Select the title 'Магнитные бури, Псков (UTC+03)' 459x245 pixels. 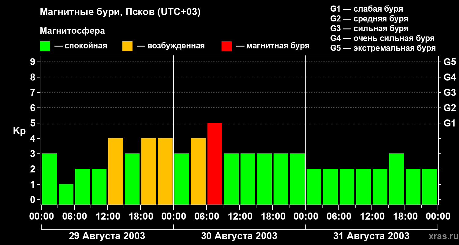[x=120, y=12]
